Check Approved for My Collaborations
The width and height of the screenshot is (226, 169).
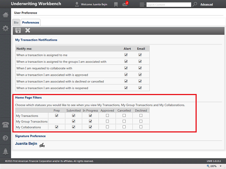click(107, 127)
